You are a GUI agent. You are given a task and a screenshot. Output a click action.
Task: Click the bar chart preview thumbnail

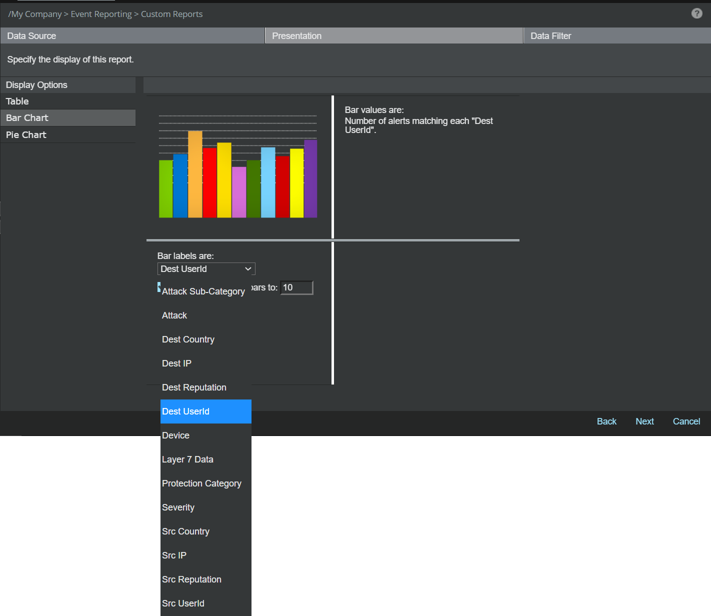coord(237,166)
